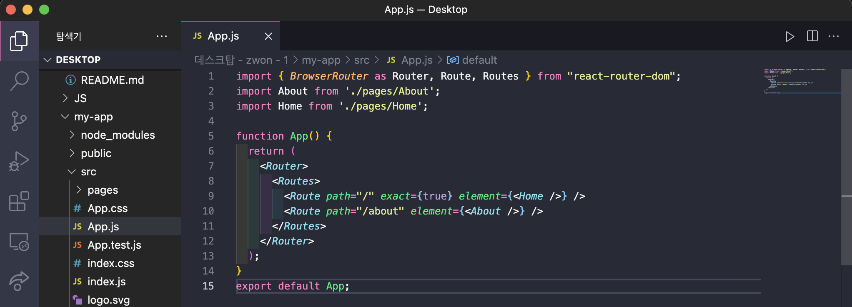The width and height of the screenshot is (852, 307).
Task: Collapse the DESKTOP root folder section
Action: [48, 60]
